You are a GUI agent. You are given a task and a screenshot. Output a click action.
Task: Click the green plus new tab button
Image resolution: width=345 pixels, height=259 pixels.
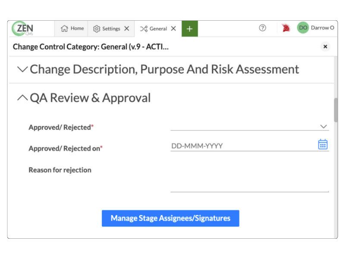click(189, 28)
